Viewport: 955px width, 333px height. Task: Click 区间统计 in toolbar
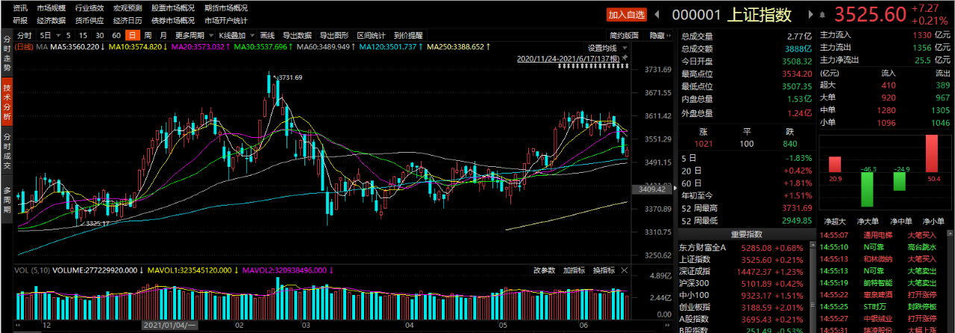[x=372, y=35]
